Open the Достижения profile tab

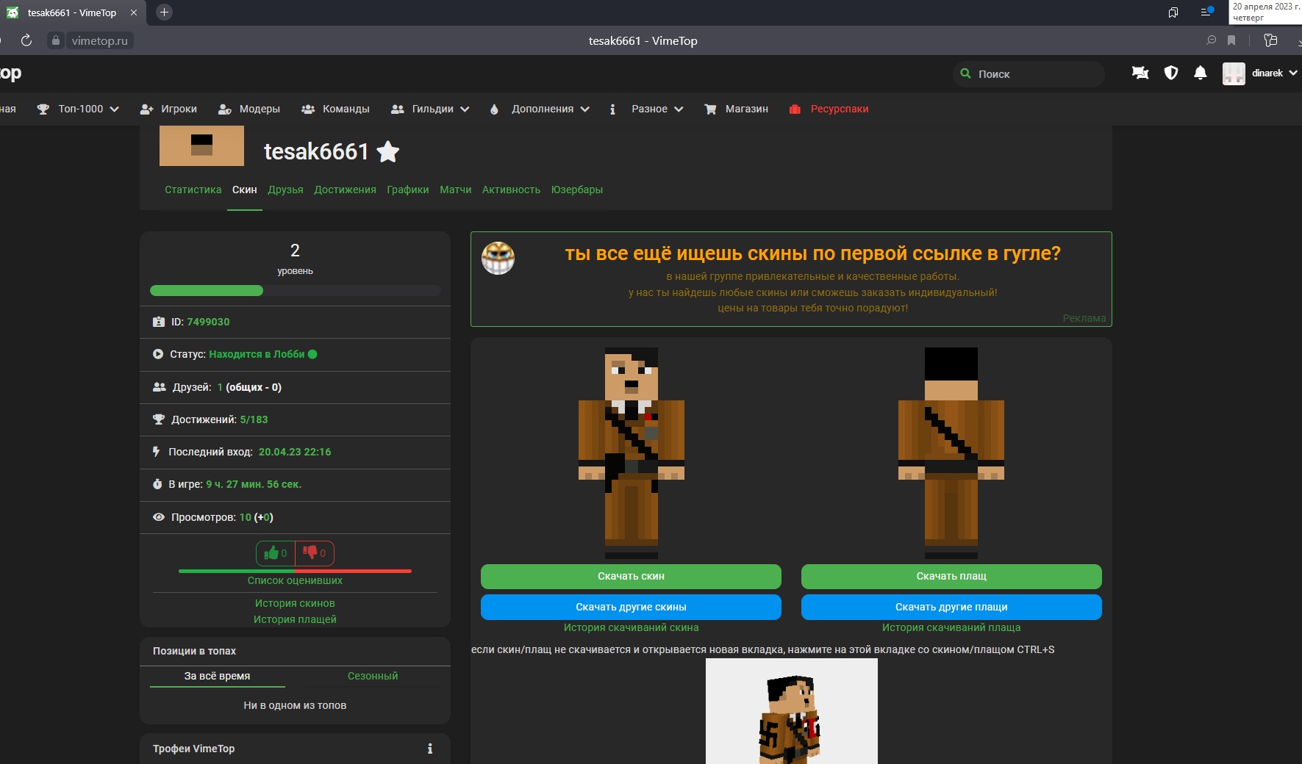(x=345, y=190)
